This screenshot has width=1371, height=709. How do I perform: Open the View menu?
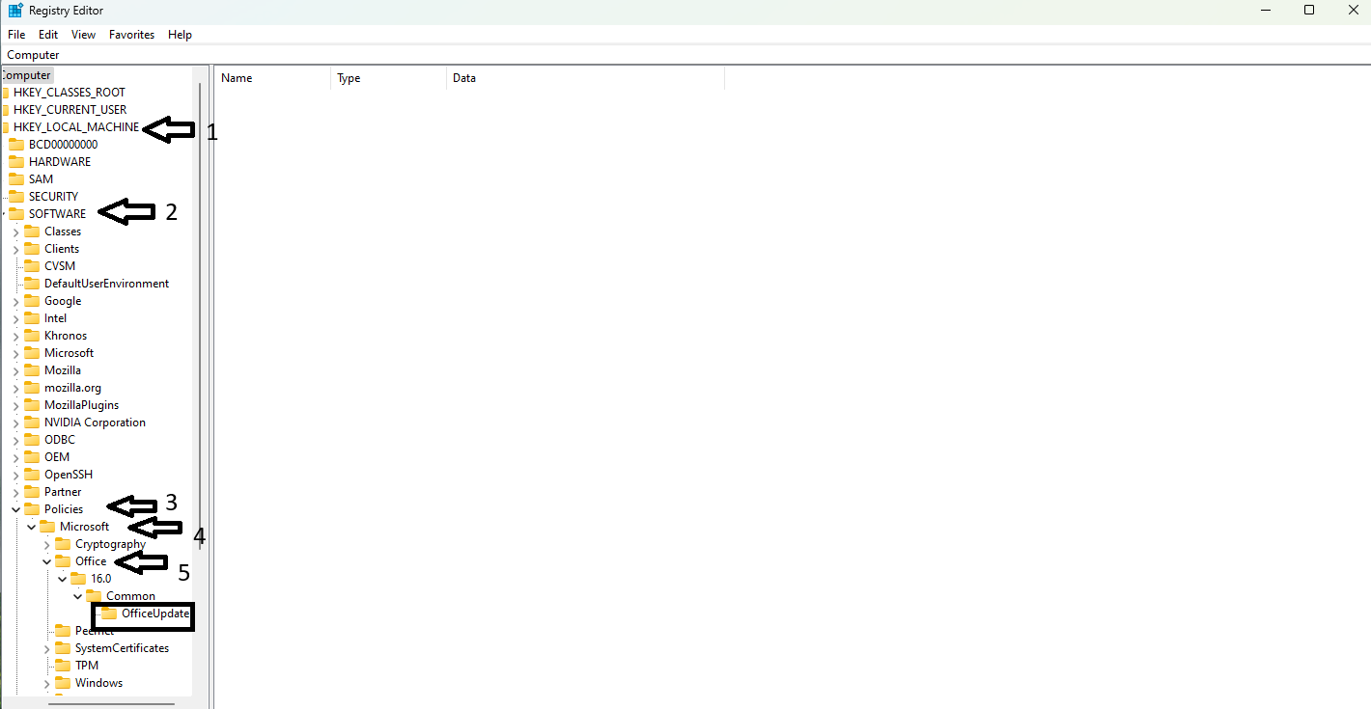[83, 35]
